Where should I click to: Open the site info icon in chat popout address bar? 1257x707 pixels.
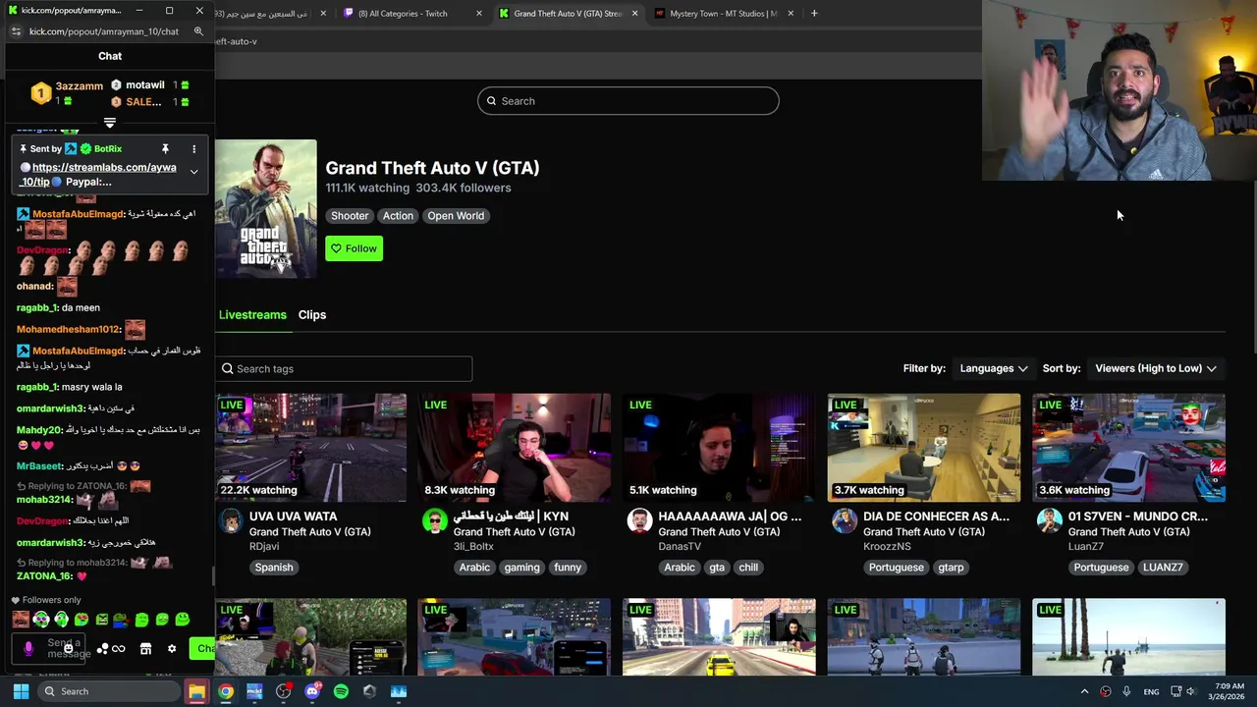pyautogui.click(x=17, y=31)
